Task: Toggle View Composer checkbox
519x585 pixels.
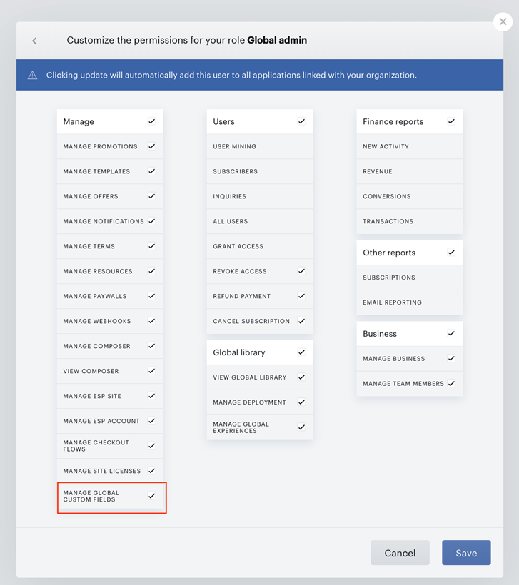Action: [151, 371]
